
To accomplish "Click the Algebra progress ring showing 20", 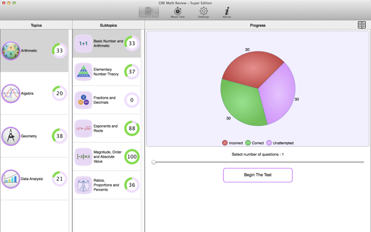I will (x=59, y=93).
